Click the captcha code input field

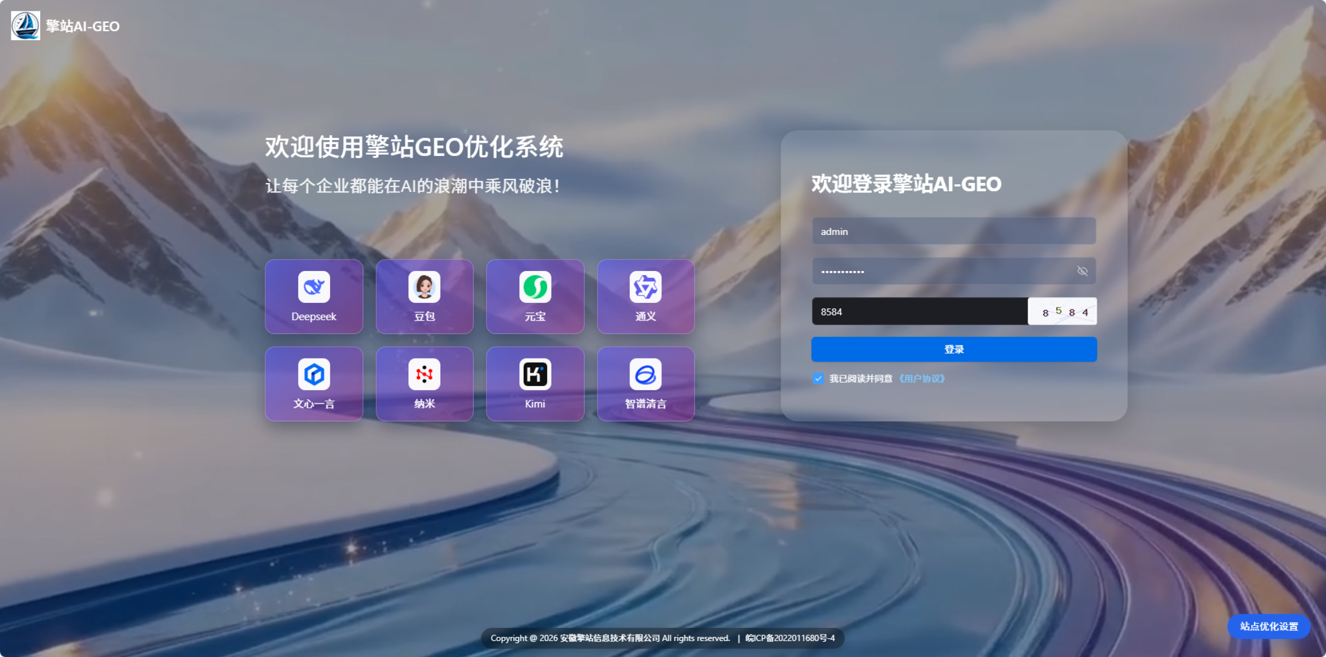pyautogui.click(x=919, y=311)
